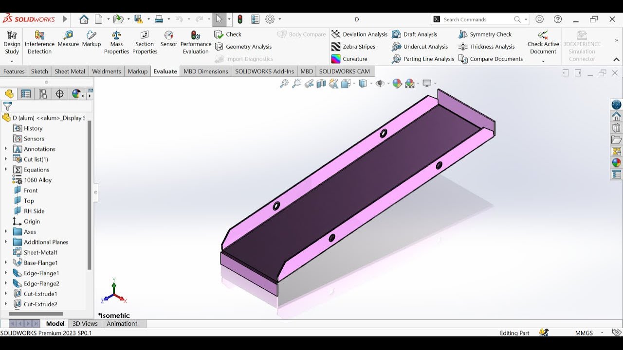Toggle Parting Line Analysis
Image resolution: width=623 pixels, height=350 pixels.
coord(423,59)
